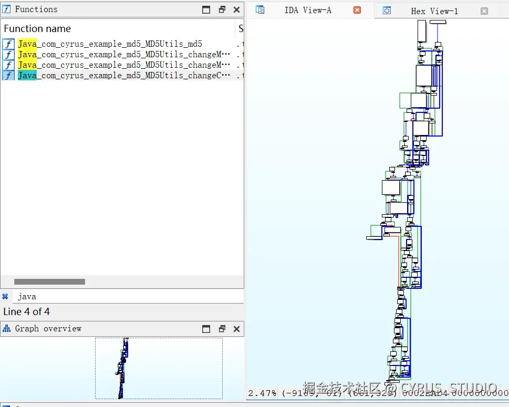Click IDA View-A tab icon
Viewport: 509px width, 407px height.
pyautogui.click(x=260, y=10)
